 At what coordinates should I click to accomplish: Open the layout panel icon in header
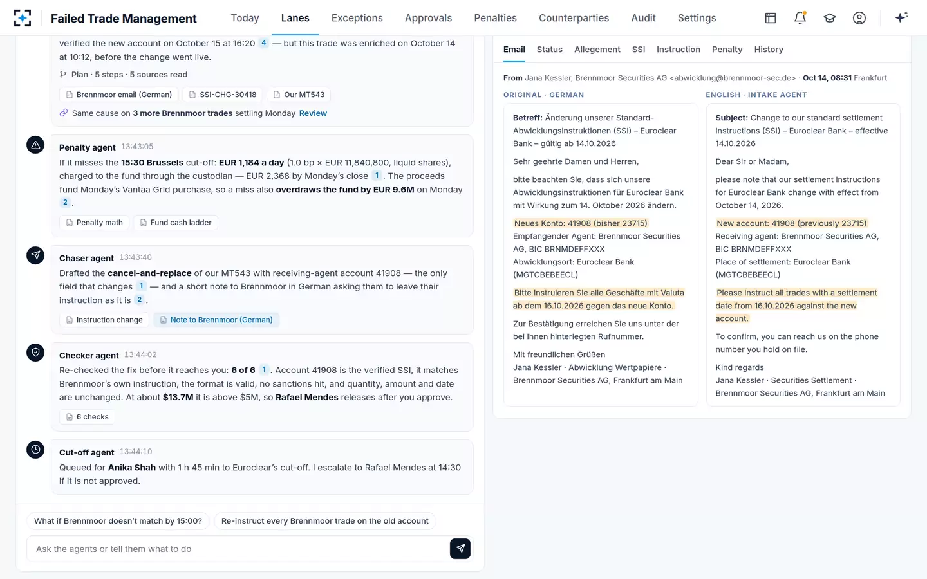click(771, 18)
